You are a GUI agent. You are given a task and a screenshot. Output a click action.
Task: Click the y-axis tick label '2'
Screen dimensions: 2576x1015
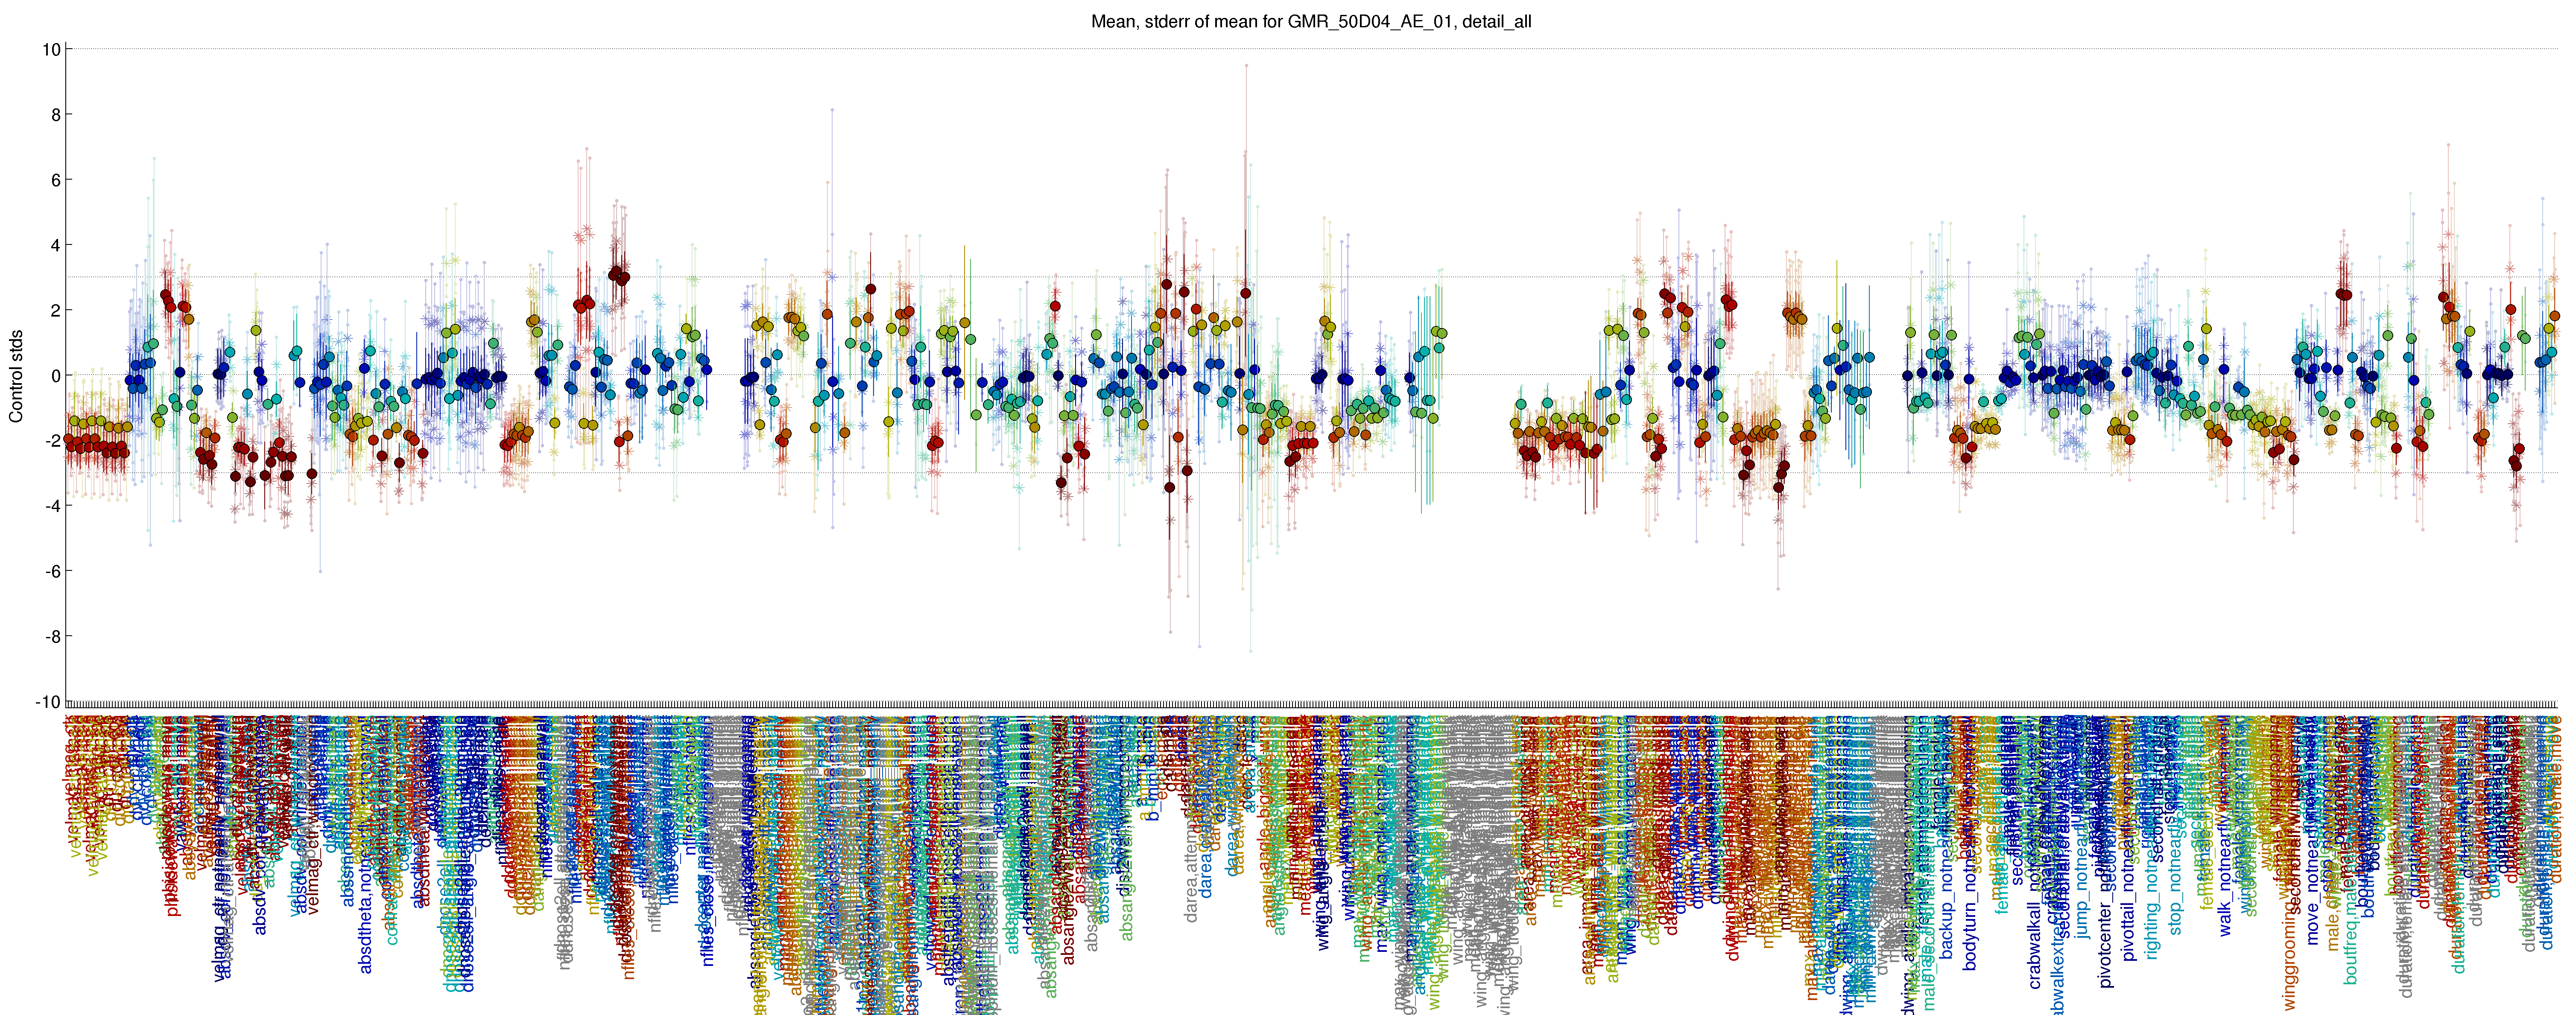(56, 311)
